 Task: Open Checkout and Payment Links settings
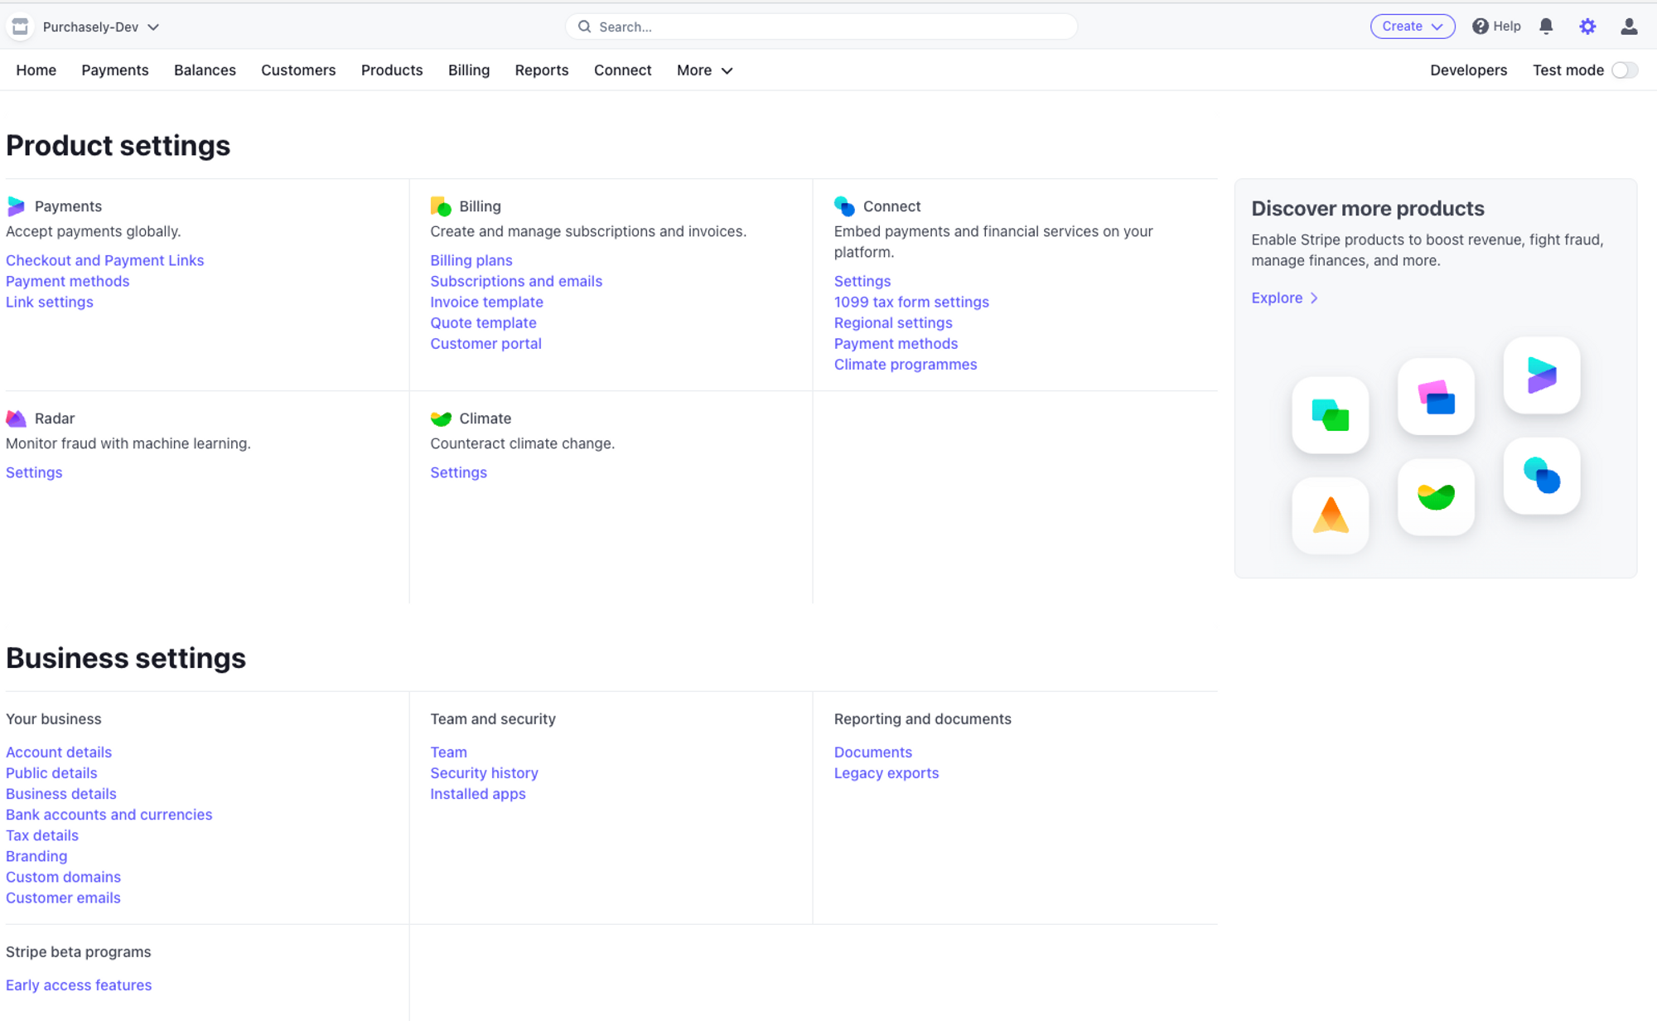tap(104, 260)
